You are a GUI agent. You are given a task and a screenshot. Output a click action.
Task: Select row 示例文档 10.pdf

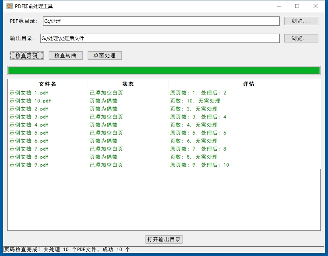pyautogui.click(x=31, y=101)
